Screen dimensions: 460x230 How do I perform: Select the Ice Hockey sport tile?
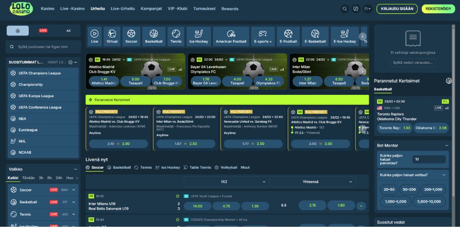199,36
